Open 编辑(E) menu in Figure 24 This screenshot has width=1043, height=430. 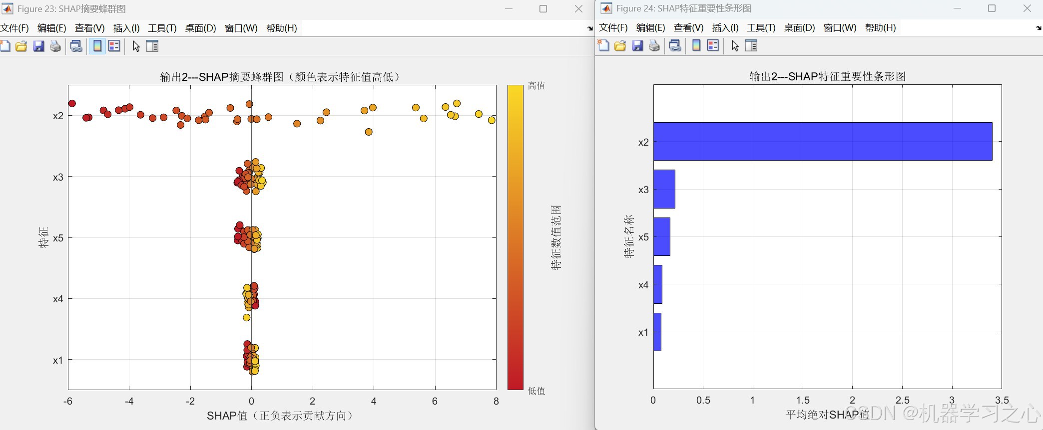pyautogui.click(x=651, y=28)
